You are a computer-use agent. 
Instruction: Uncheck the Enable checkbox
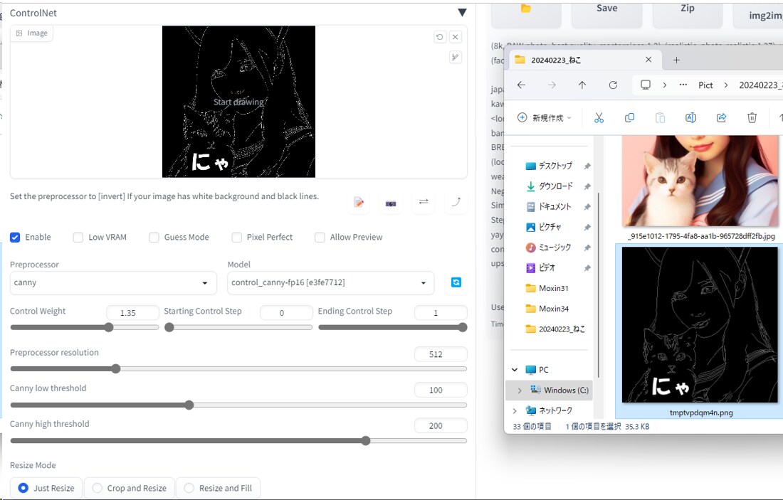[15, 237]
